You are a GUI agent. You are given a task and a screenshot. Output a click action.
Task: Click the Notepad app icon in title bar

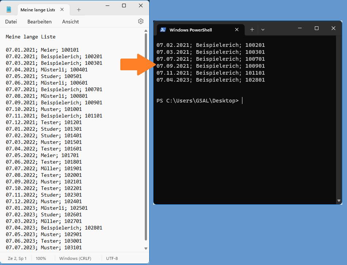click(x=9, y=10)
